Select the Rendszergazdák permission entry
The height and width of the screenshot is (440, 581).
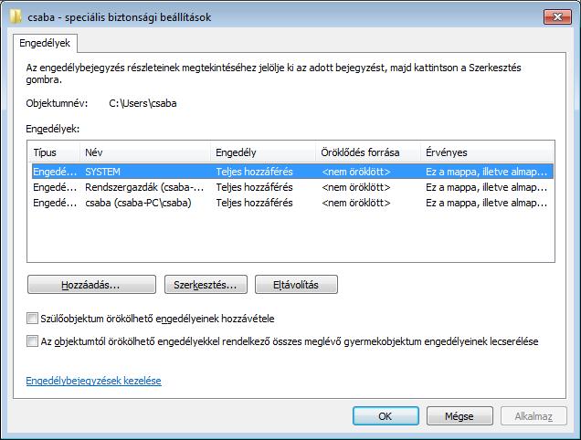point(292,187)
